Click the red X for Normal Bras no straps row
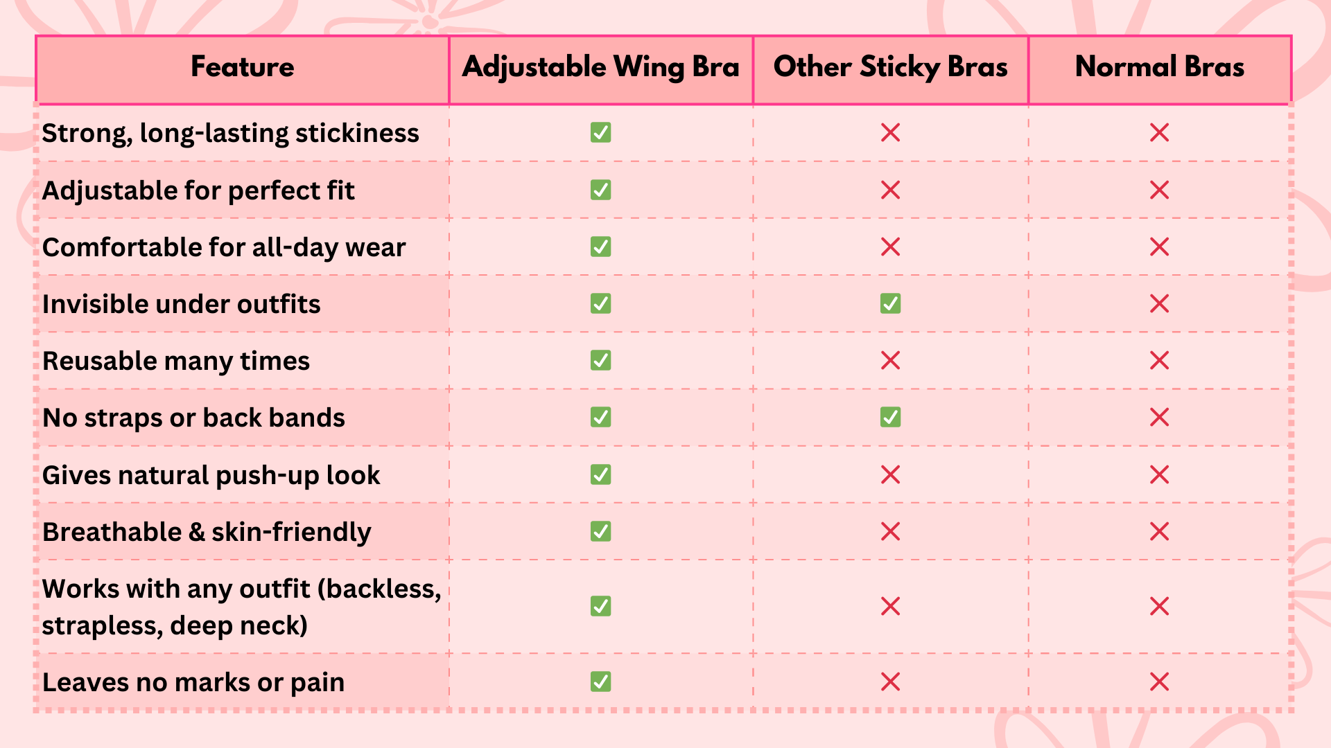This screenshot has width=1331, height=748. click(1159, 417)
